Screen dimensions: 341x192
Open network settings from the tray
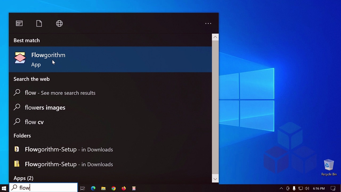[301, 189]
